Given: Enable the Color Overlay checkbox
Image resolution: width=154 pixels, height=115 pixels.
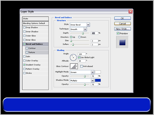Looking at the screenshot, I should 24,61.
